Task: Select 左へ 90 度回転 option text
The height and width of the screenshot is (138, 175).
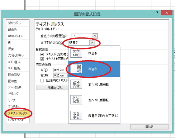Action: click(x=98, y=100)
